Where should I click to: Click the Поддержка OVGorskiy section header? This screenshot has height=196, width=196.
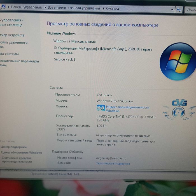[x=67, y=152]
